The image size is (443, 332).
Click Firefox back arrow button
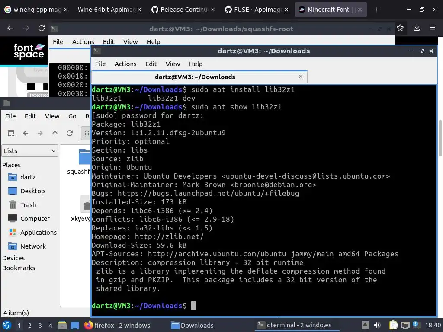click(x=10, y=28)
